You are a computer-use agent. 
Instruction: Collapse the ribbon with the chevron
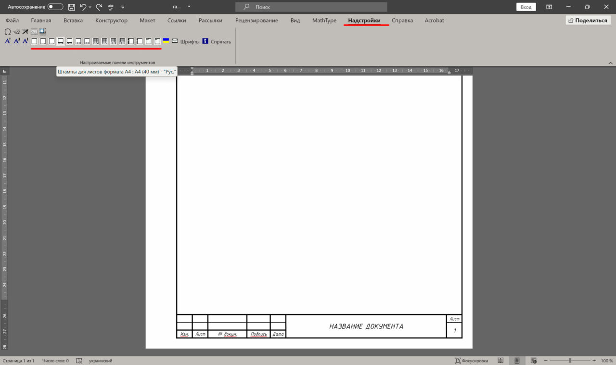(x=611, y=63)
